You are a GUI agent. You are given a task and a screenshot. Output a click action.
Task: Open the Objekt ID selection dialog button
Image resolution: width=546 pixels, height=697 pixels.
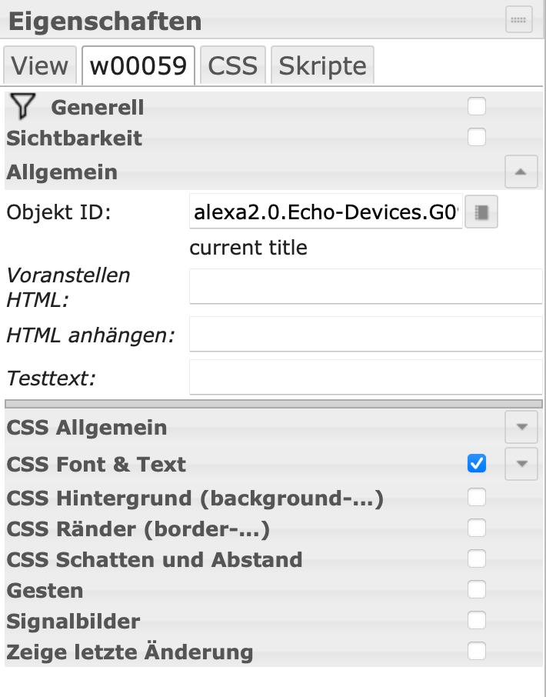pyautogui.click(x=481, y=212)
